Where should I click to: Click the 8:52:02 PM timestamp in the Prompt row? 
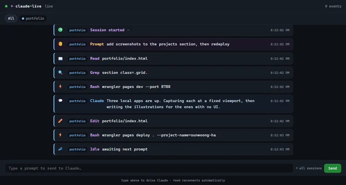[x=280, y=44]
